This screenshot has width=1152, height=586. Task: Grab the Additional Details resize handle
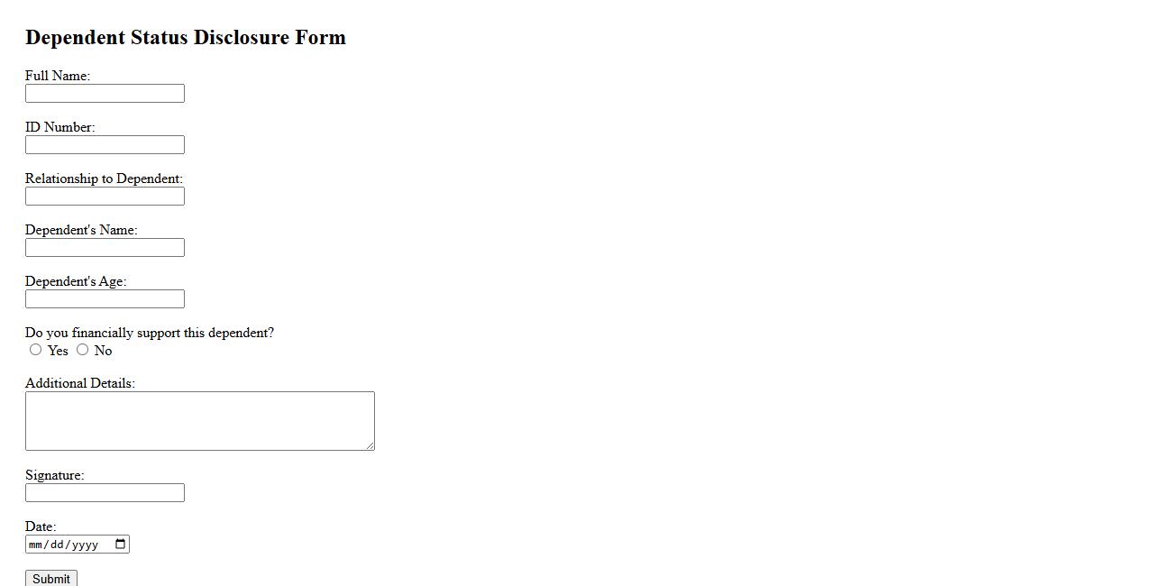[370, 445]
